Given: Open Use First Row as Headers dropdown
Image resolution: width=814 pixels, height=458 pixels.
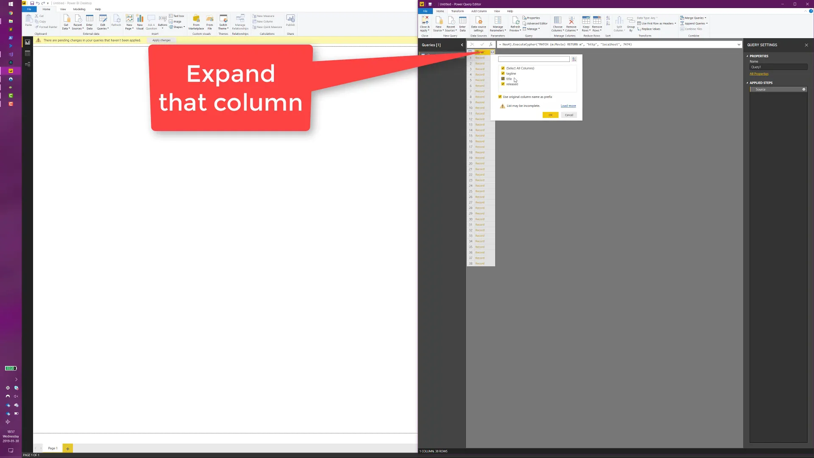Looking at the screenshot, I should click(657, 23).
